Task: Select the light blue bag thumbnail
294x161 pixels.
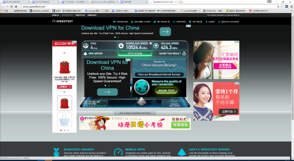Action: 64,119
